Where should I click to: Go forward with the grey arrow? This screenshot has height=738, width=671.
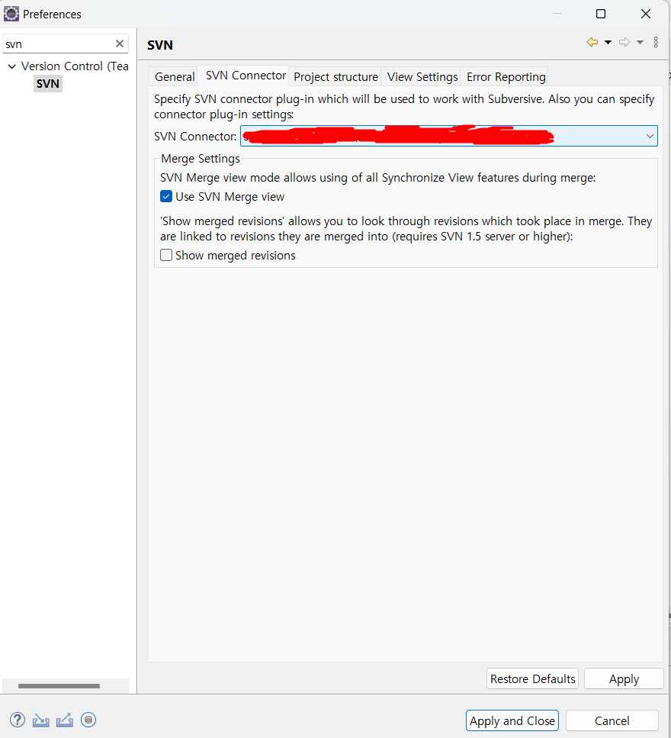tap(624, 43)
